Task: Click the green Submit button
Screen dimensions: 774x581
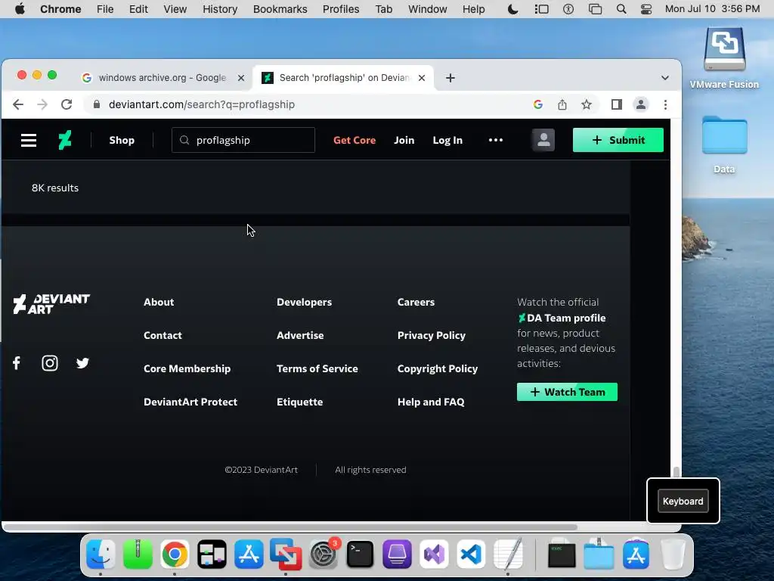Action: tap(618, 140)
